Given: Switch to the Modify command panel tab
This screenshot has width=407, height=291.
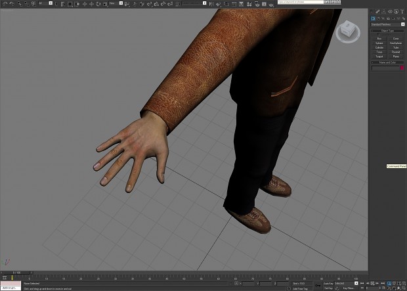Looking at the screenshot, I should tap(377, 11).
